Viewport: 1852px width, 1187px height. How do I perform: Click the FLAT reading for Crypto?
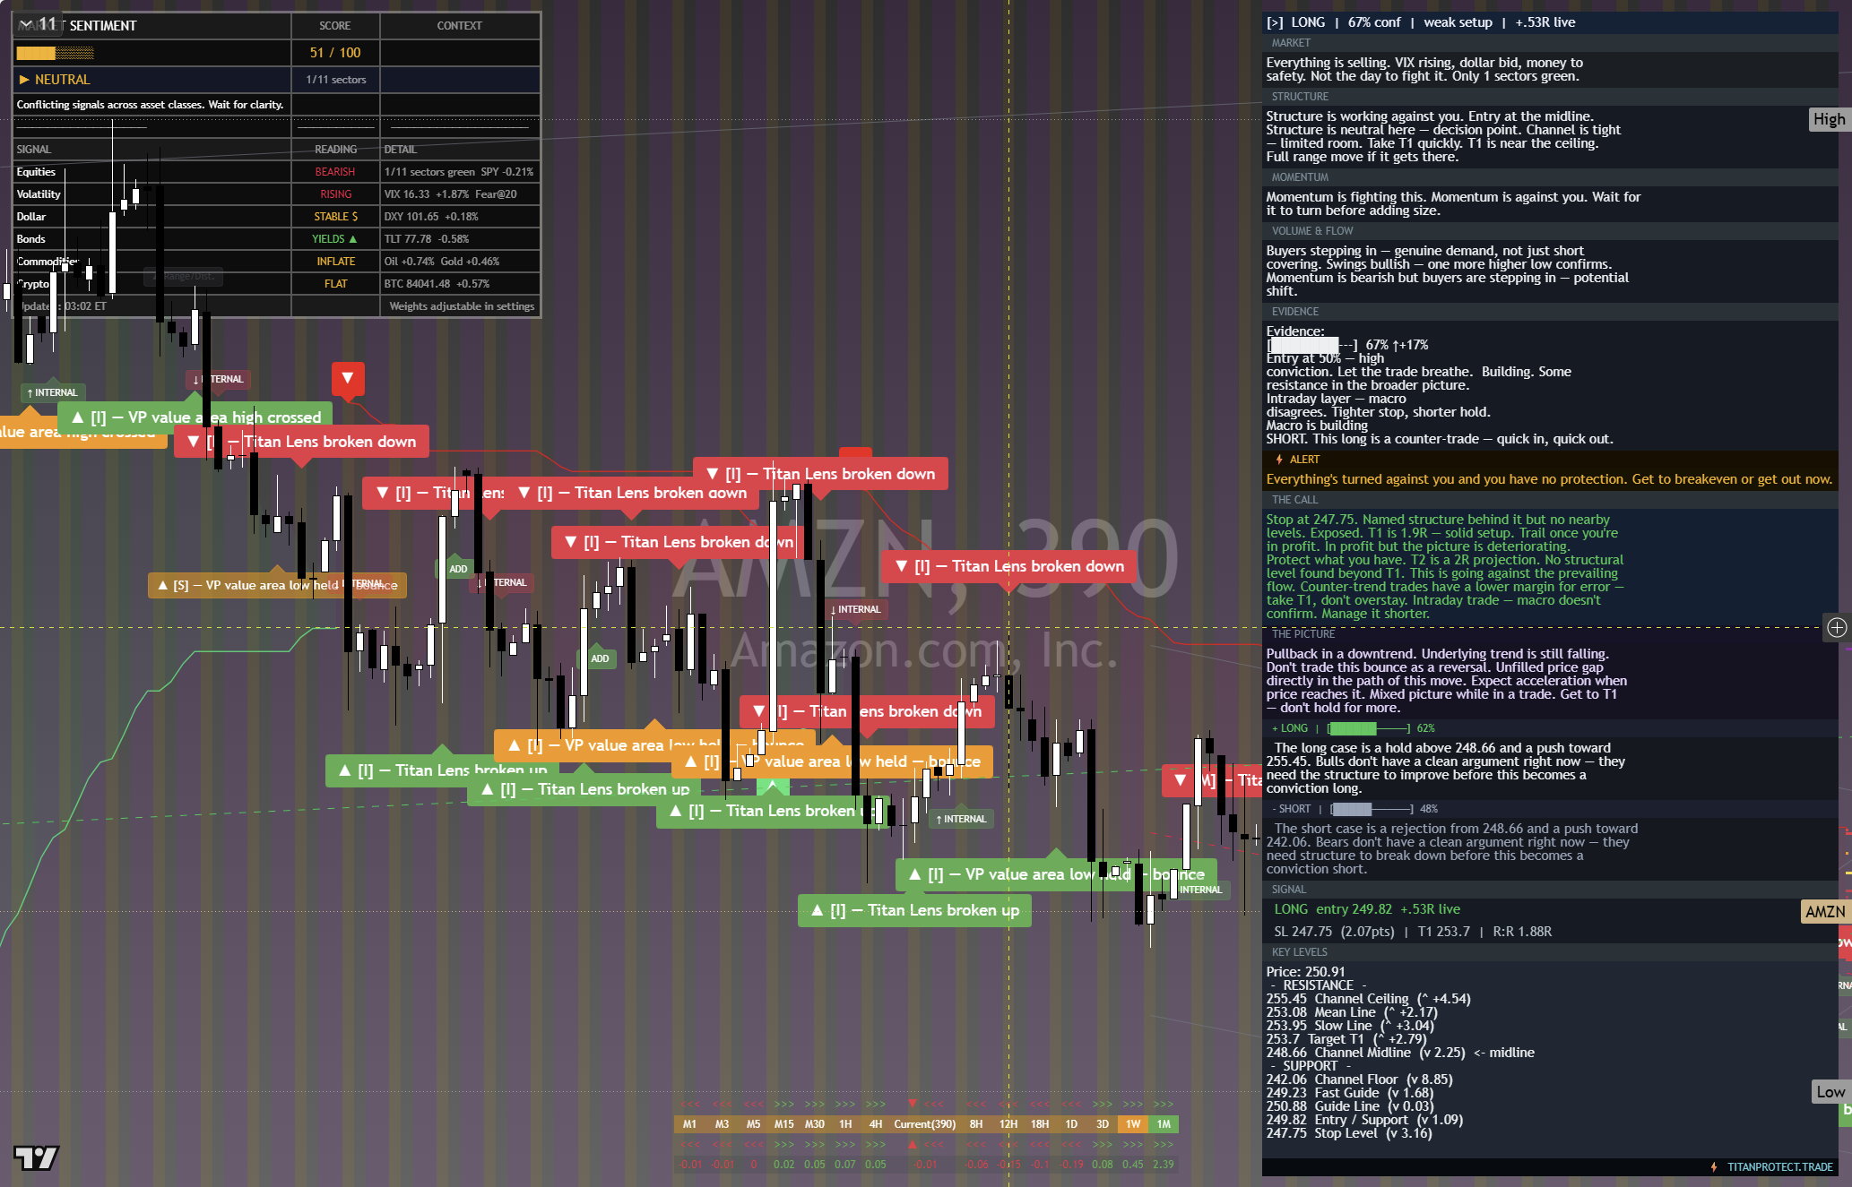click(x=335, y=284)
